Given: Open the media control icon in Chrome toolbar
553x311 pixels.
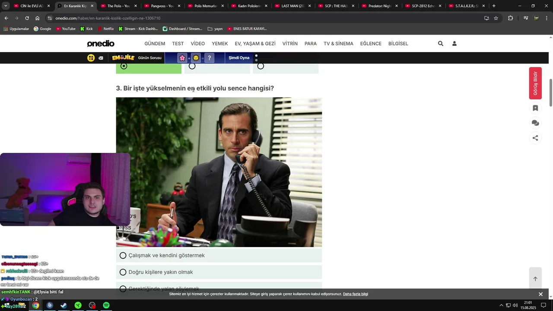Looking at the screenshot, I should point(526,18).
